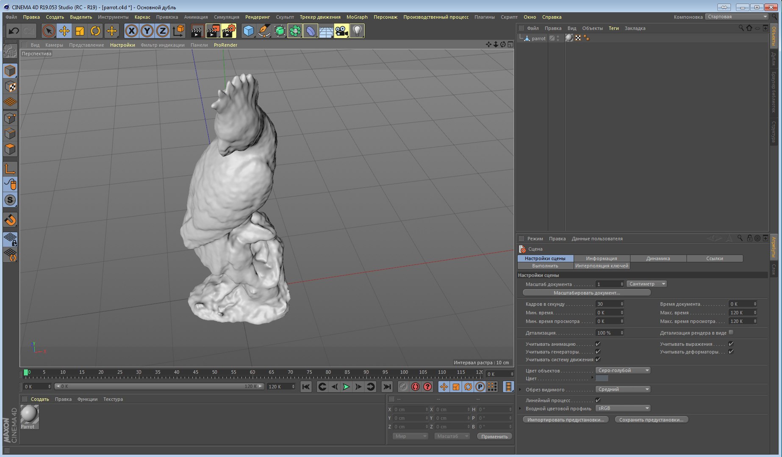Open the Стартовая layout dropdown
Screen dimensions: 782x457
[x=737, y=17]
